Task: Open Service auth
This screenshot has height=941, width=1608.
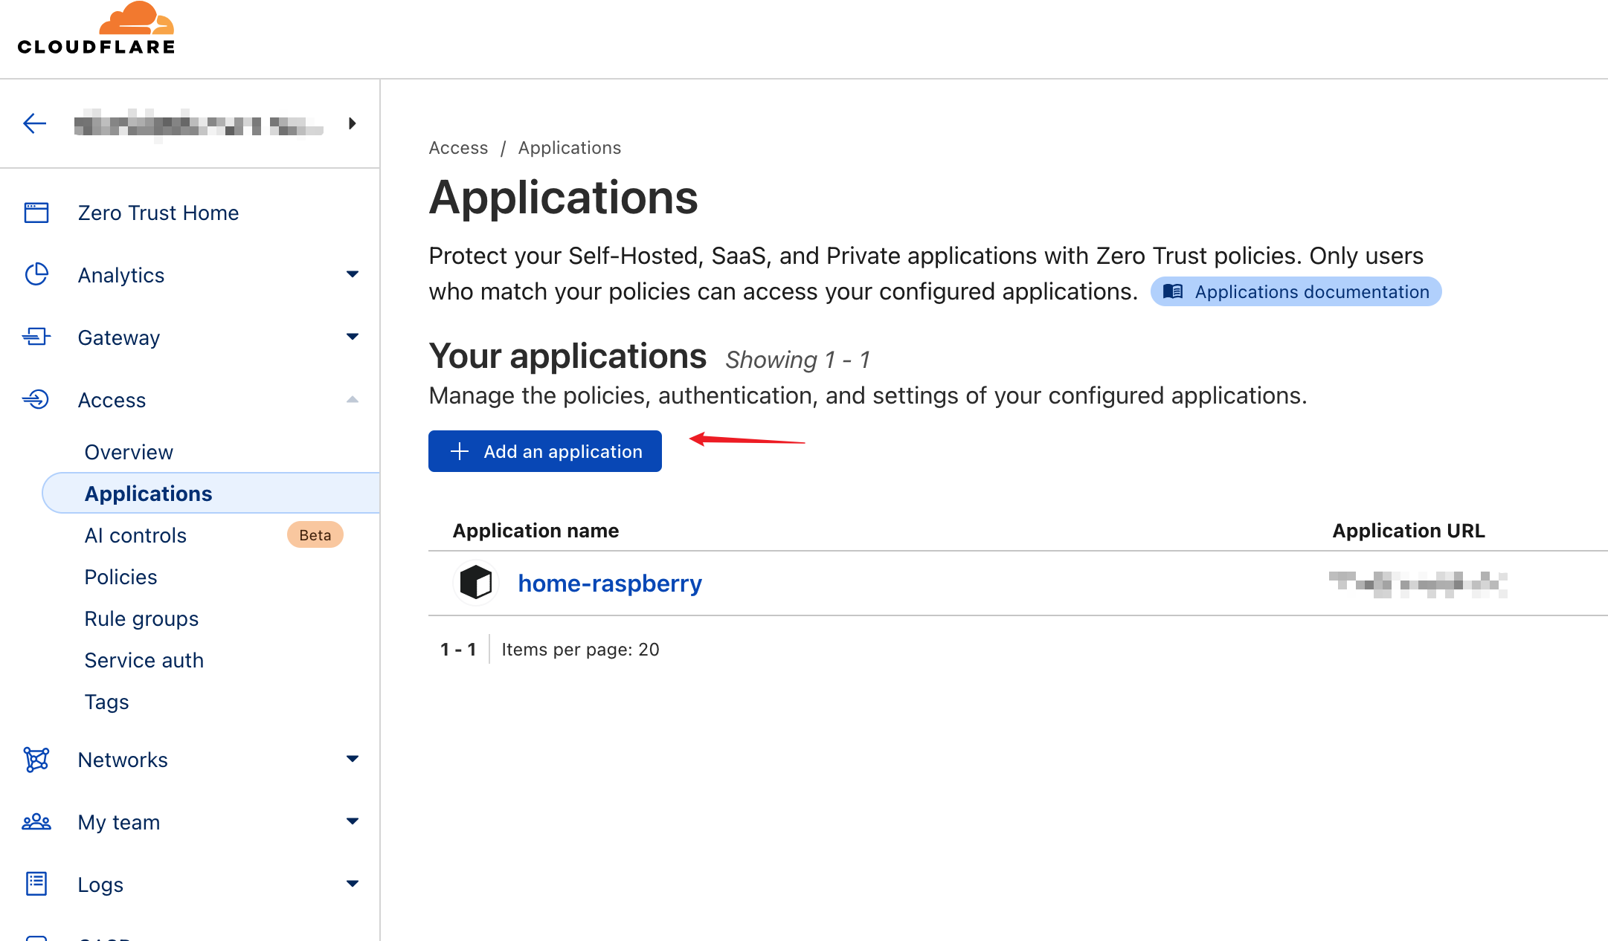Action: (144, 660)
